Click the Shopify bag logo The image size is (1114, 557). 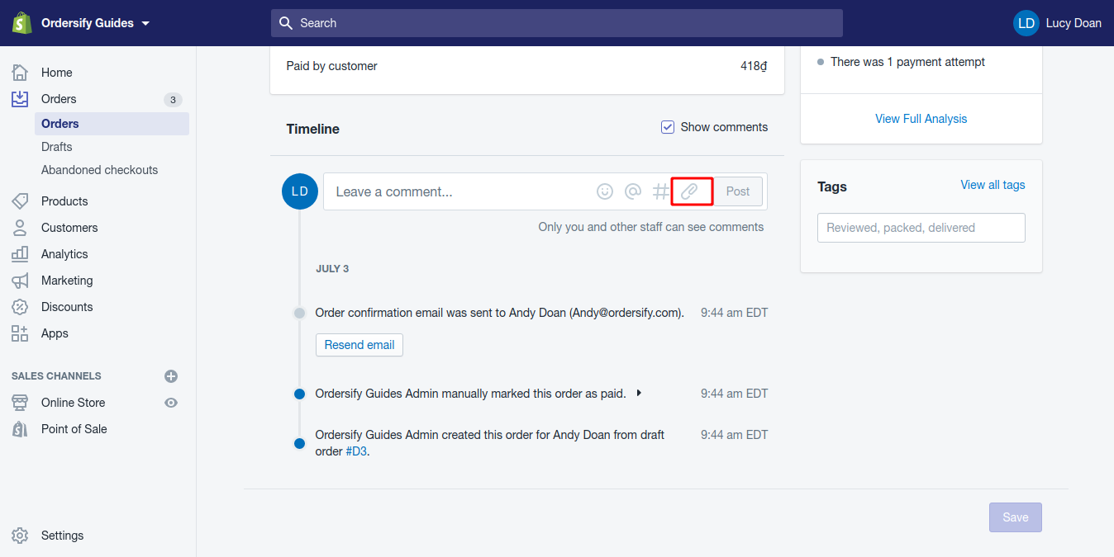click(x=21, y=23)
